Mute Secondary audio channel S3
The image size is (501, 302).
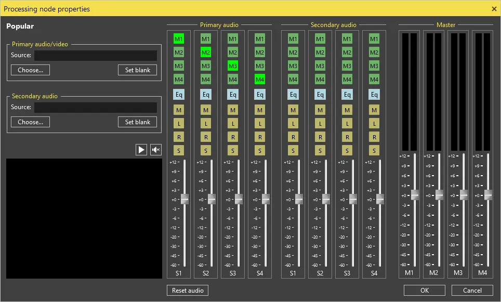[347, 110]
